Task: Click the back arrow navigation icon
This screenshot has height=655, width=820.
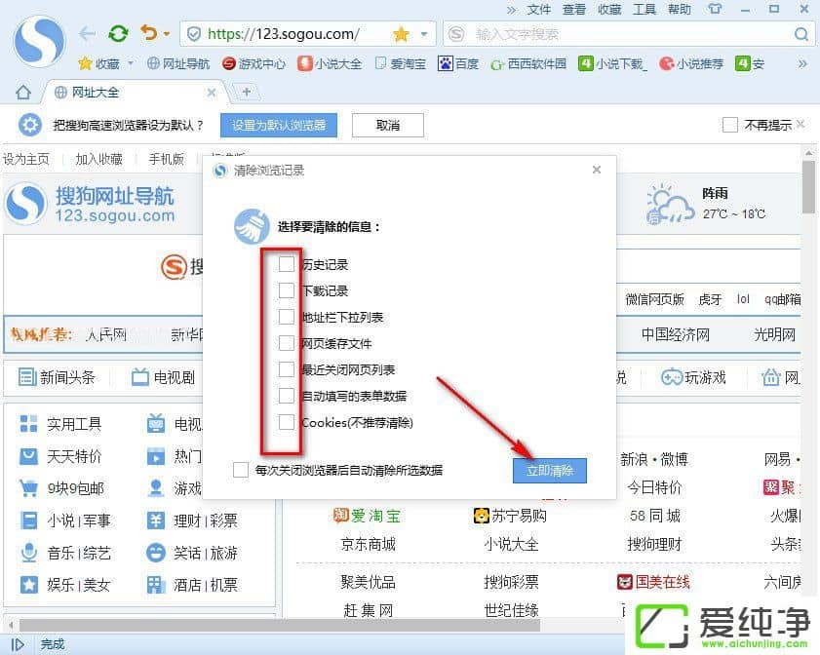Action: coord(88,34)
